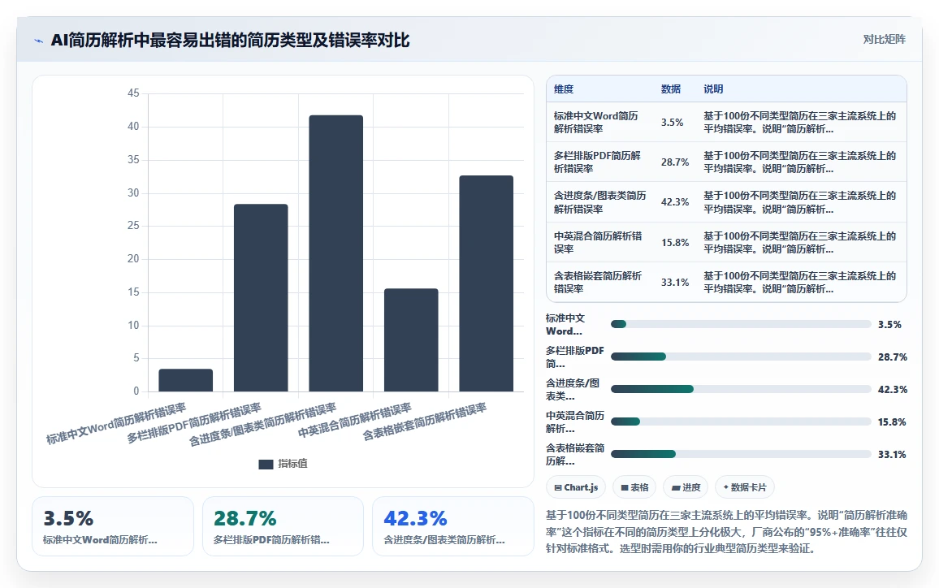Image resolution: width=939 pixels, height=588 pixels.
Task: Click the 42.3% progress bar
Action: click(741, 389)
